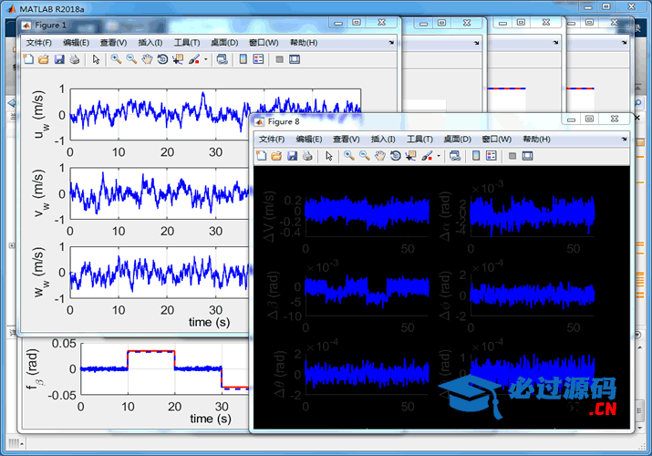Hide plot tools in Figure 1

[279, 59]
